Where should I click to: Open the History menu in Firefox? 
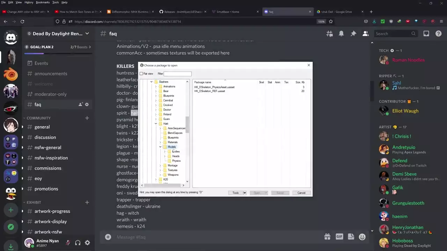(29, 2)
